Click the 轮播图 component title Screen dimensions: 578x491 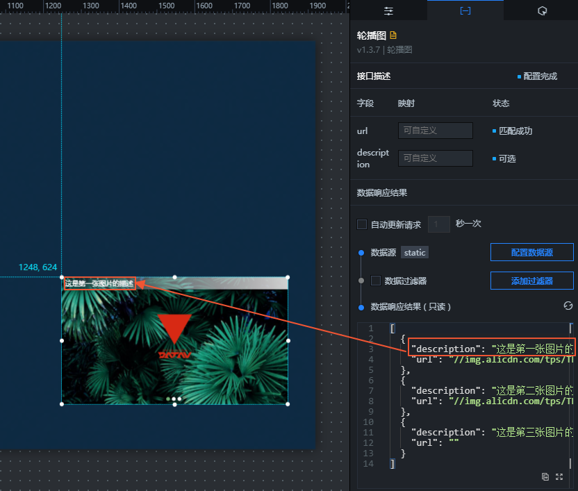[x=371, y=35]
